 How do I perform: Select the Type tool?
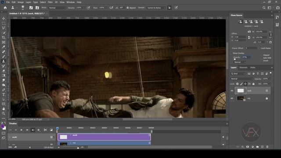(x=4, y=95)
